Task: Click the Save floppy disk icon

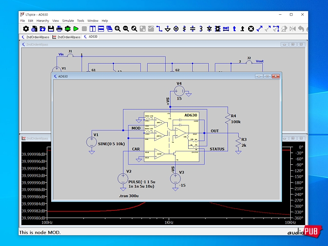Action: point(51,29)
